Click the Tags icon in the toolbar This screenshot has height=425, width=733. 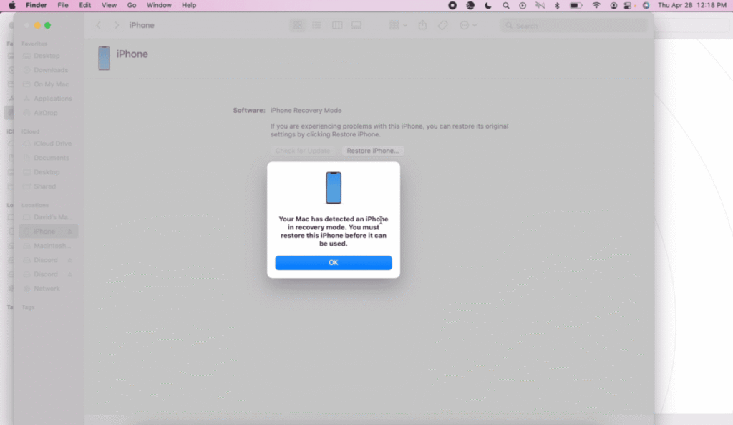[x=443, y=25]
